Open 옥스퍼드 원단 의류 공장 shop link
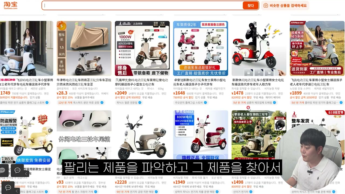Viewport: 345px width, 194px height. click(86, 103)
